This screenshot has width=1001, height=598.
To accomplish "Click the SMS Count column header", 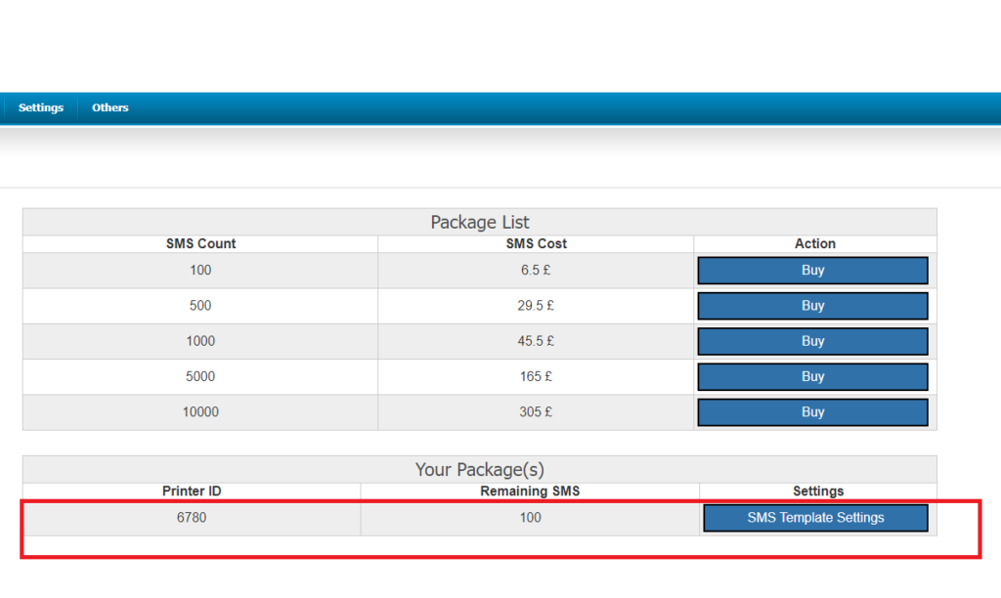I will tap(200, 243).
